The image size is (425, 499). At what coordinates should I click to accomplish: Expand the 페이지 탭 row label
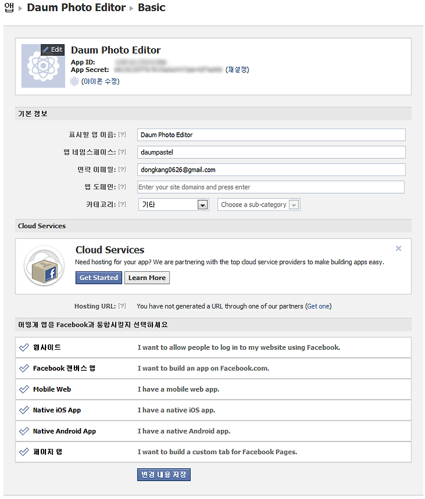pyautogui.click(x=47, y=452)
